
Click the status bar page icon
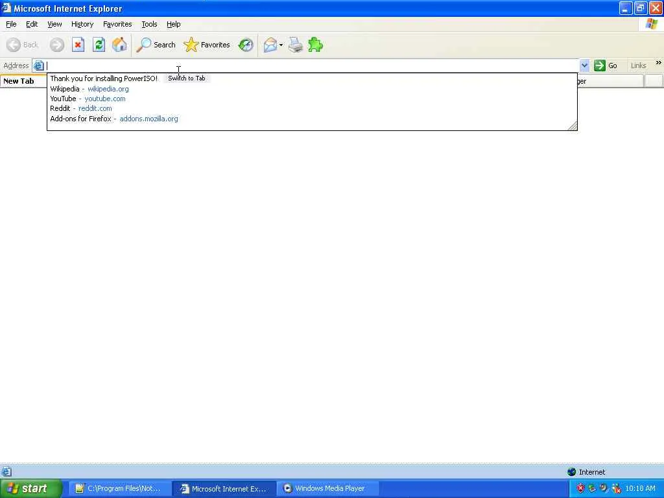6,472
